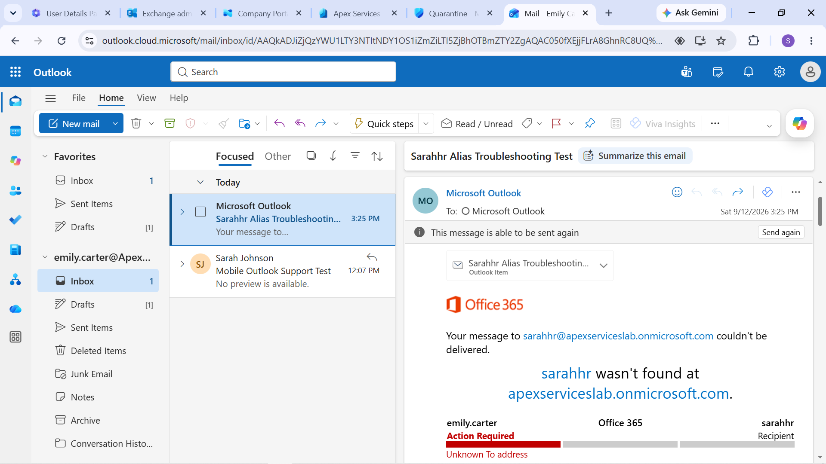Expand the New mail dropdown arrow
The width and height of the screenshot is (826, 464).
coord(115,124)
